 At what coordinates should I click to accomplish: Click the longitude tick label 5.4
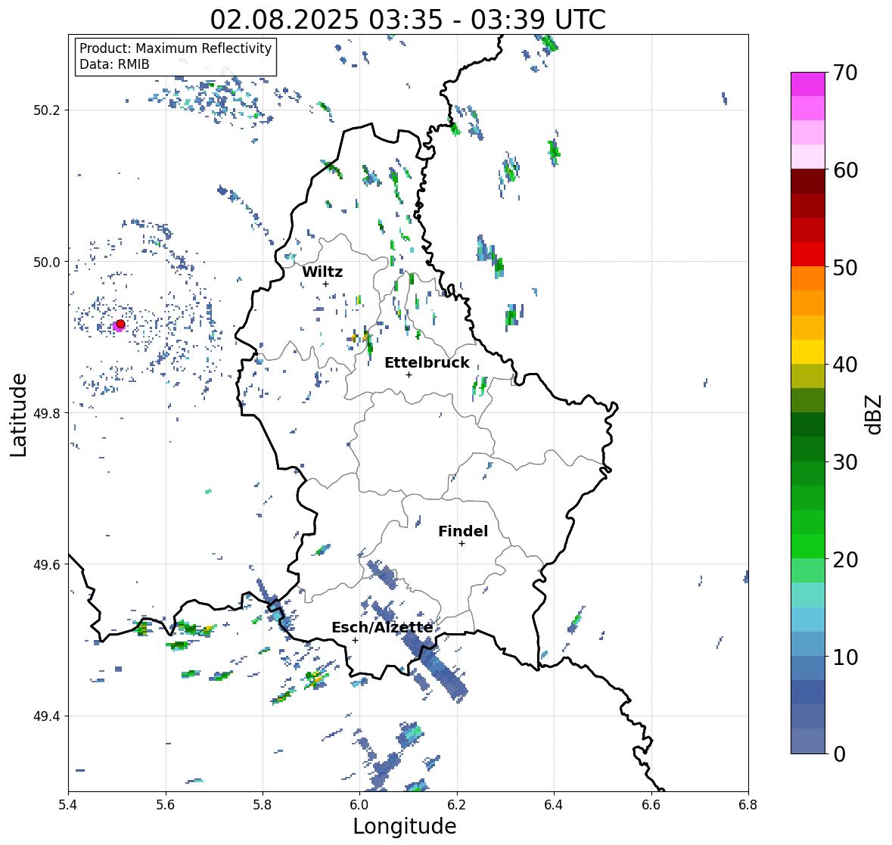pos(68,805)
